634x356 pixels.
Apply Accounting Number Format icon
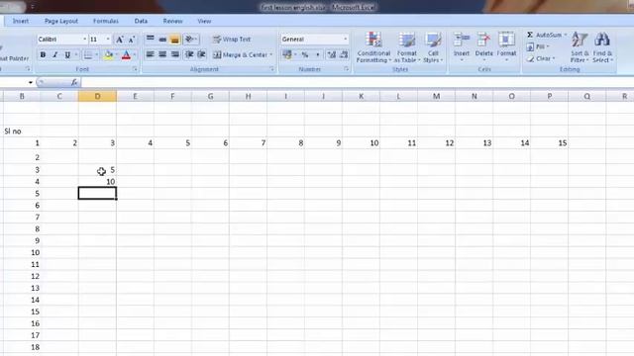click(286, 54)
